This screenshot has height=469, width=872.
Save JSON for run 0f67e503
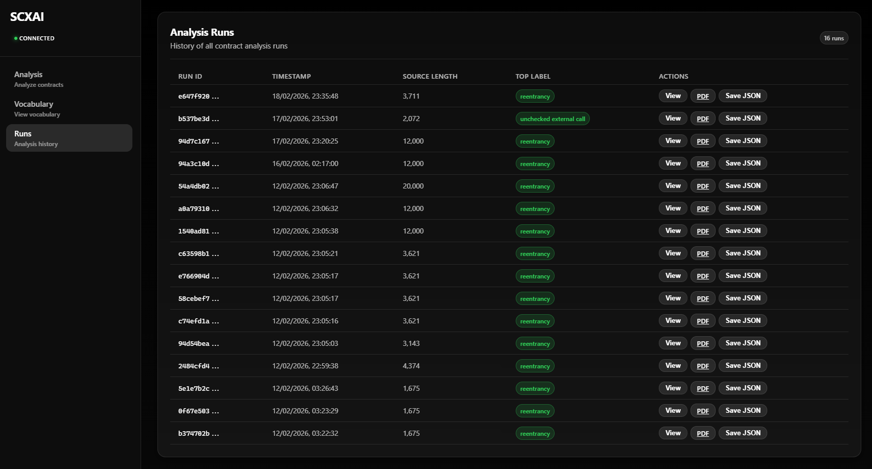tap(742, 410)
